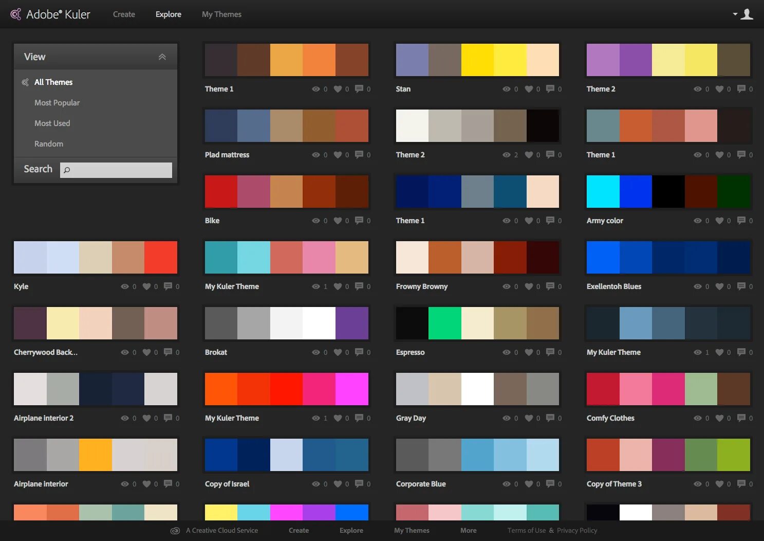Like the Gray Day theme with the heart icon
Viewport: 764px width, 541px height.
pos(529,418)
